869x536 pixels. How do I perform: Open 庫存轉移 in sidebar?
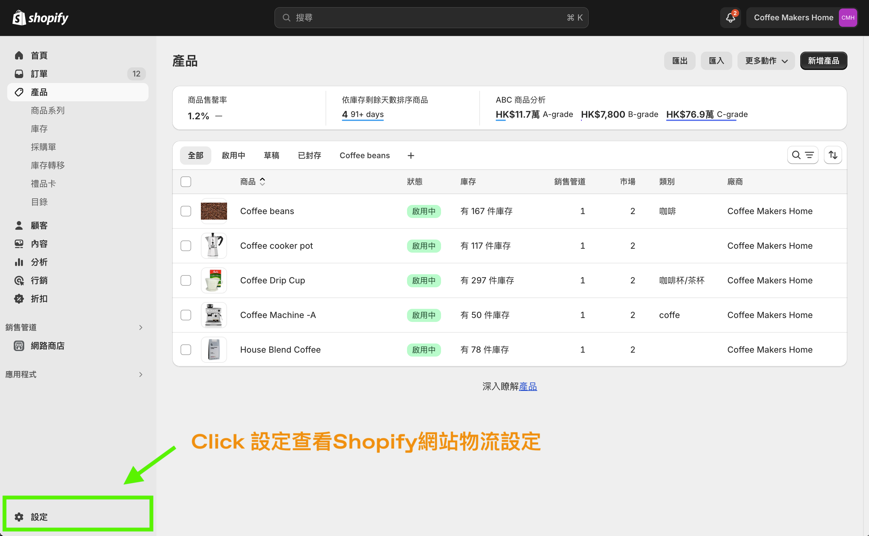click(47, 166)
